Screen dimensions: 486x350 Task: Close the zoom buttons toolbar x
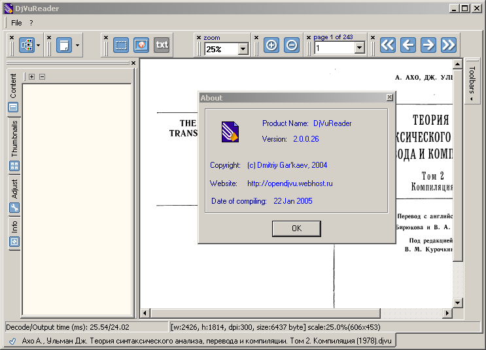[x=256, y=37]
